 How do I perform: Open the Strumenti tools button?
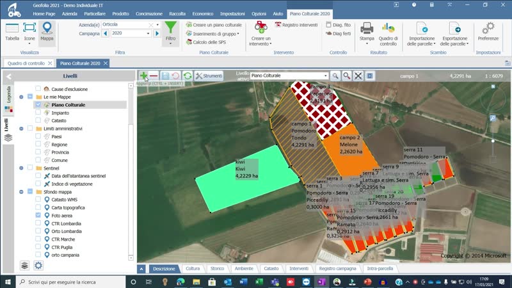pyautogui.click(x=209, y=76)
